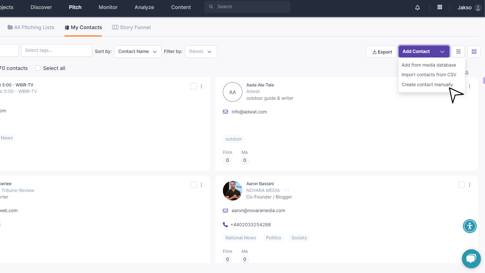This screenshot has height=273, width=485.
Task: Click the News tag on WBIR-TV card
Action: (7, 138)
